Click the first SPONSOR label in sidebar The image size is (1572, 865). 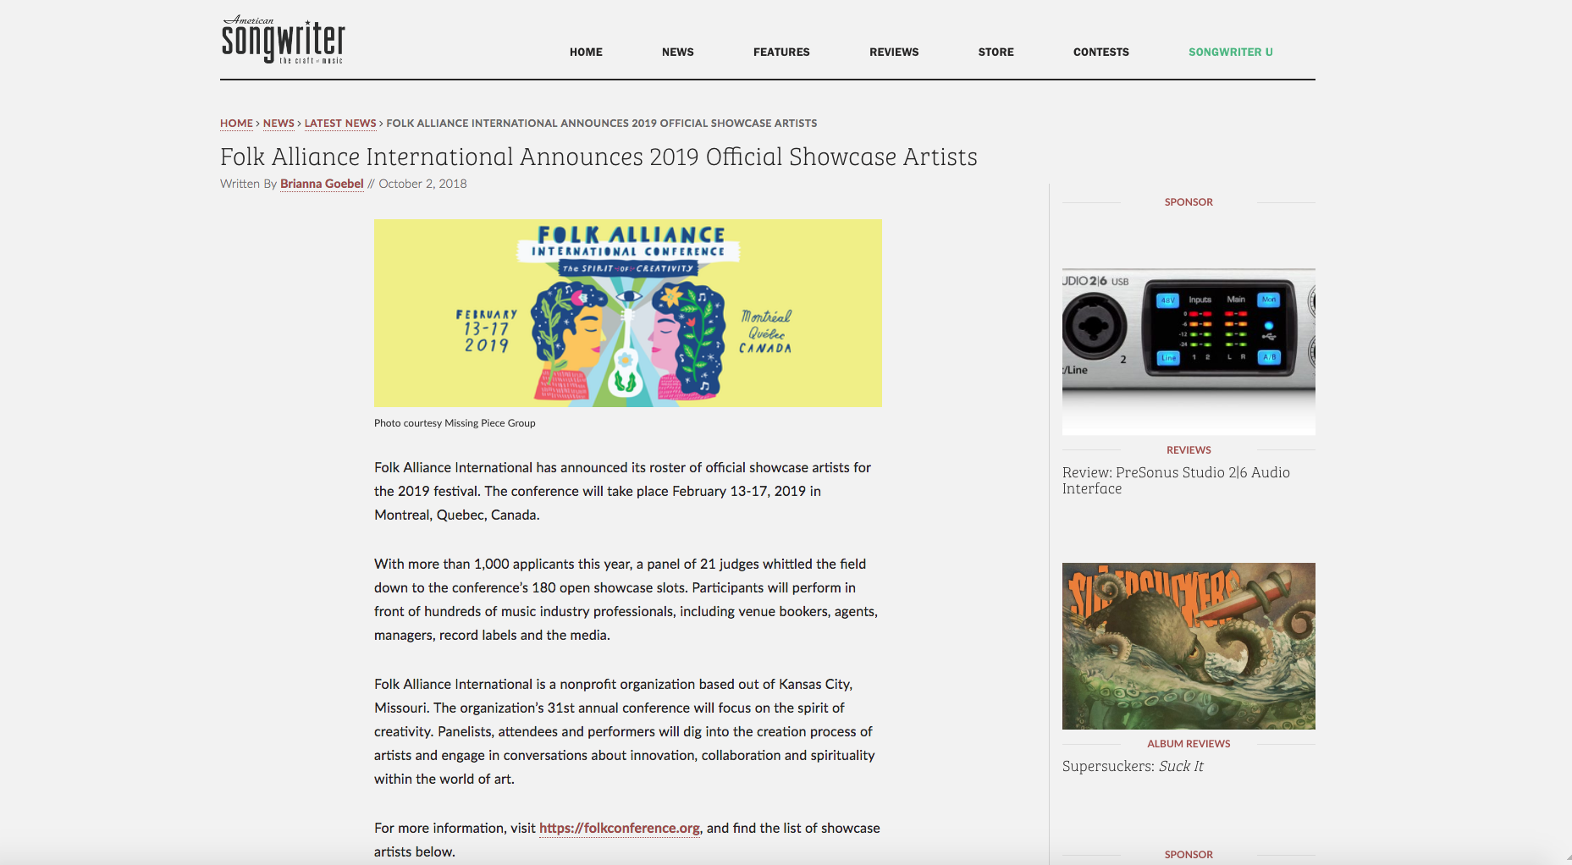(1189, 202)
